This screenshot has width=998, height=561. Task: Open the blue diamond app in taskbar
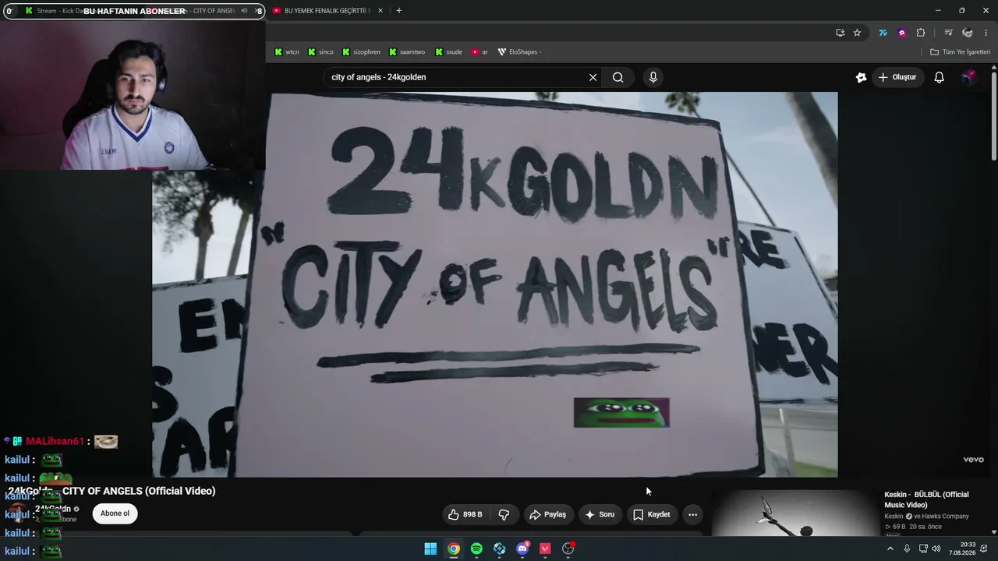pos(499,549)
